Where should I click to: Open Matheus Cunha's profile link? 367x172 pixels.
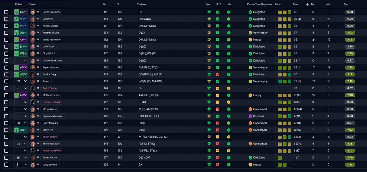point(52,95)
